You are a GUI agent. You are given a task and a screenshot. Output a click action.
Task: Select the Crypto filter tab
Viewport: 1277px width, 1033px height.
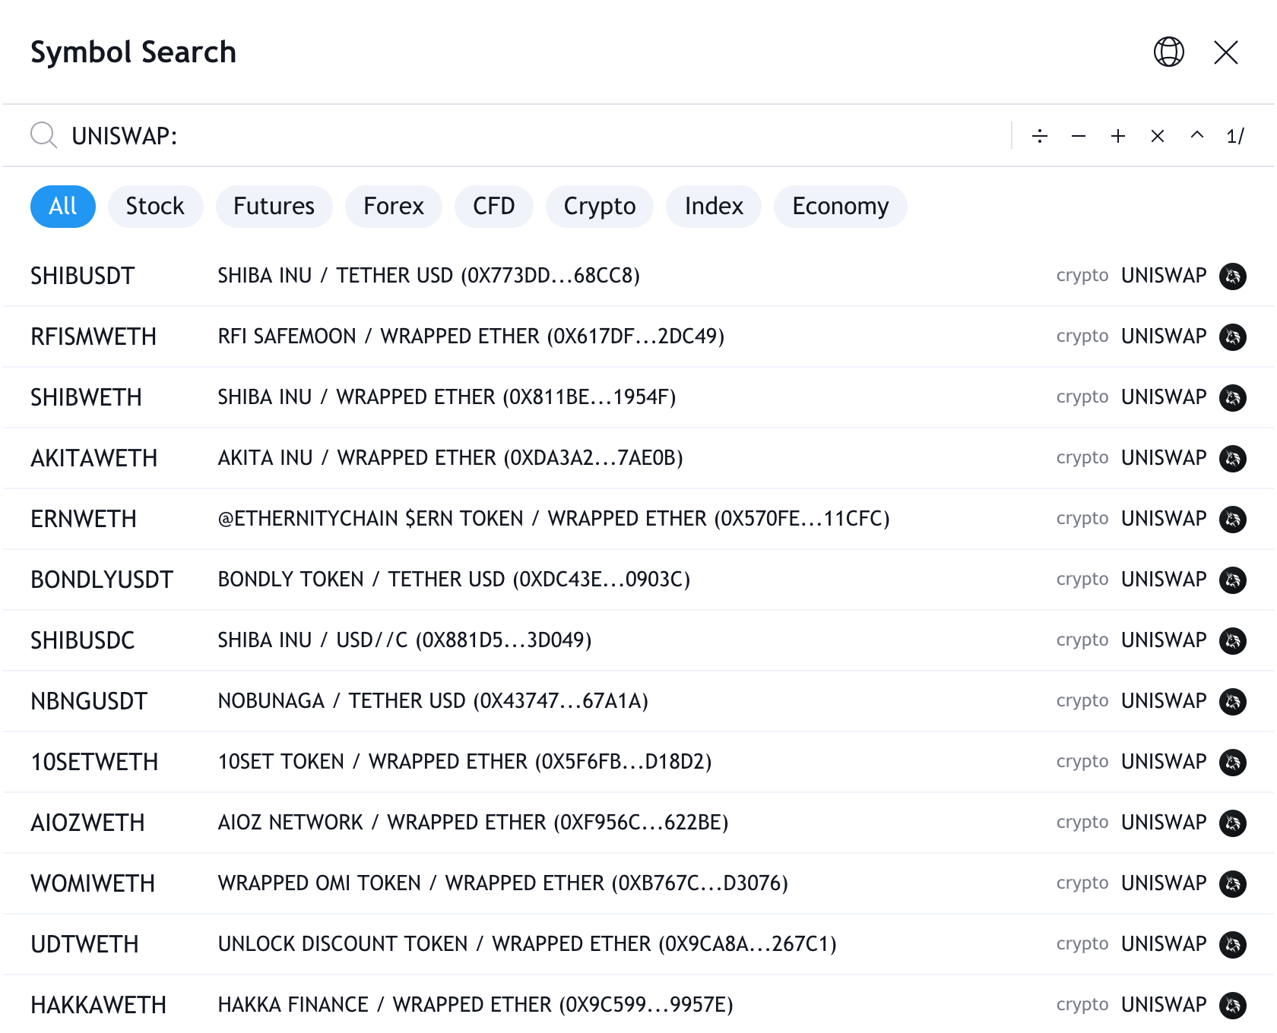(x=600, y=207)
